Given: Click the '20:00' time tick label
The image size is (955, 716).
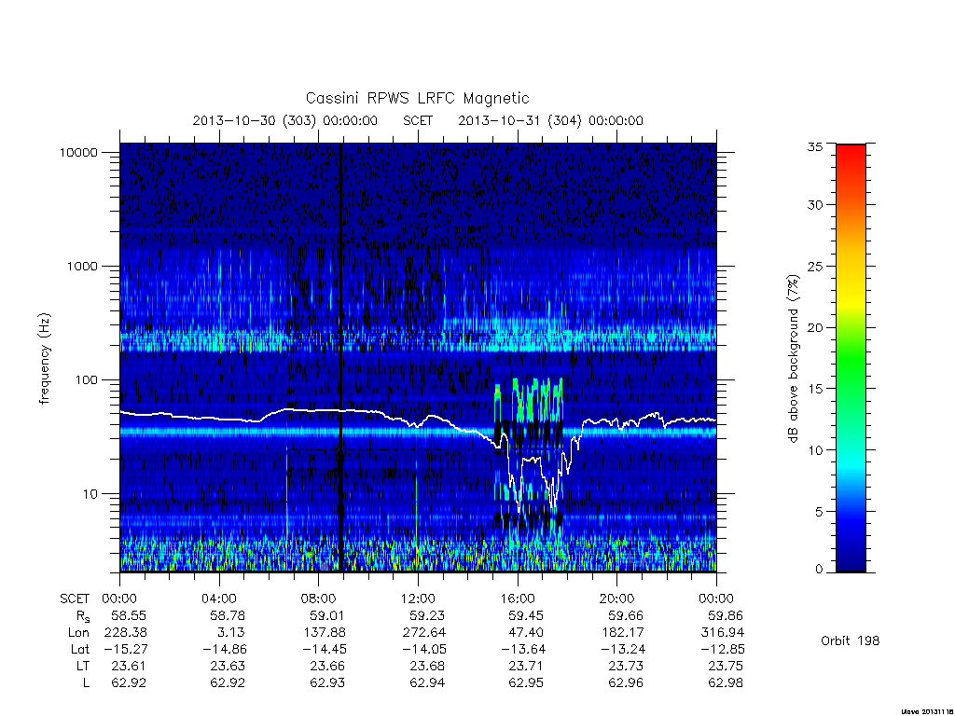Looking at the screenshot, I should pos(617,599).
